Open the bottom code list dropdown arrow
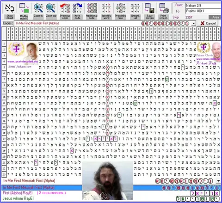Screen dimensions: 222x203 [x=218, y=181]
